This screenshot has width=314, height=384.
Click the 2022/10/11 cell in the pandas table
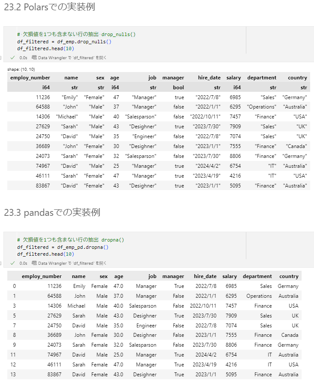coord(203,306)
